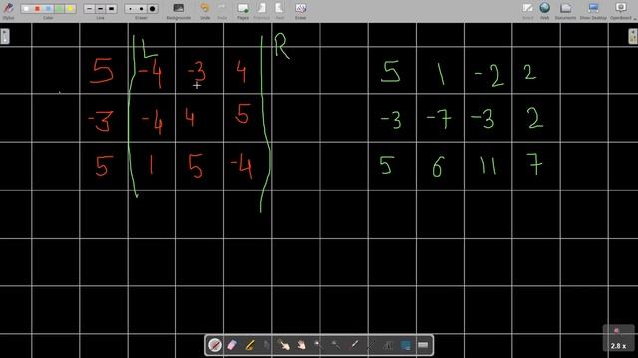Select the red pen color
638x358 pixels.
[37, 9]
